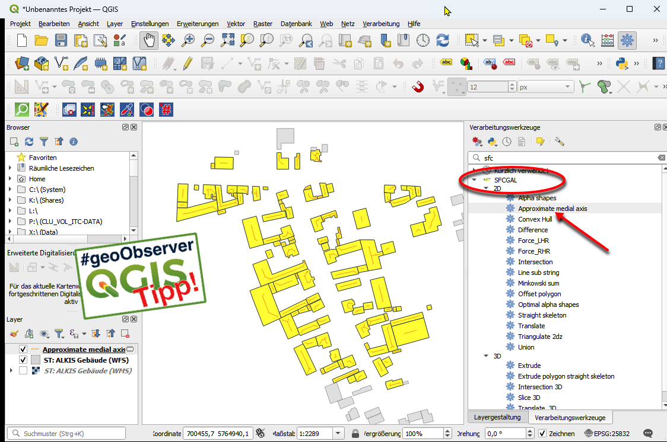
Task: Collapse the SFCGAL provider group
Action: [x=474, y=180]
